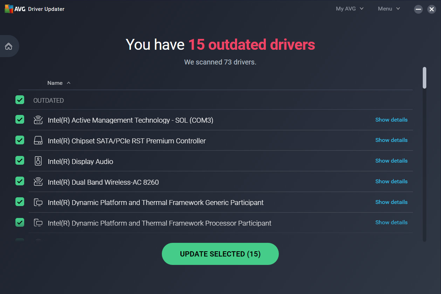Go to the Home screen icon

pos(8,46)
